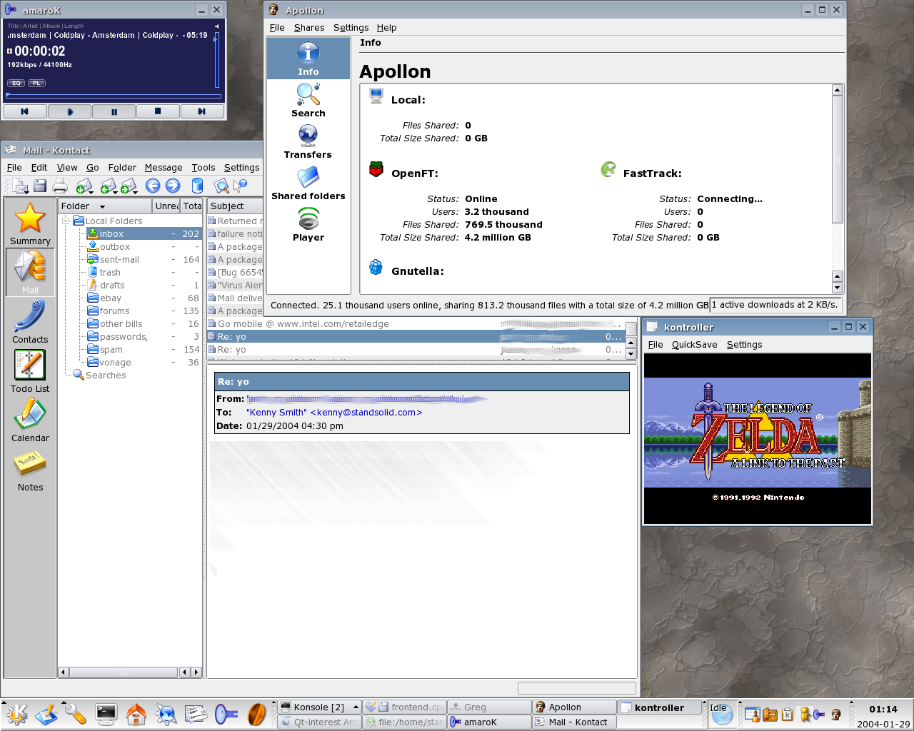Pause playback in amaroK
The width and height of the screenshot is (914, 731).
coord(114,111)
